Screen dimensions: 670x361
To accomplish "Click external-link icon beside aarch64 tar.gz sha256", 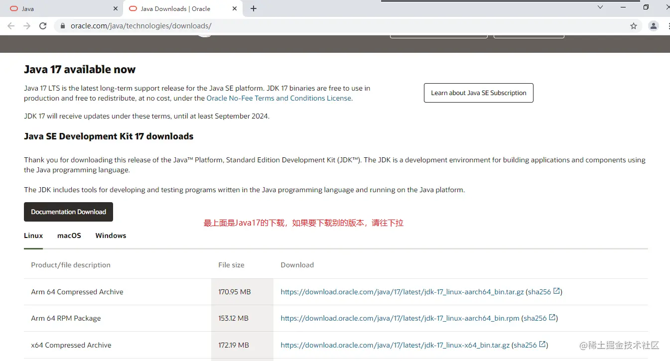I will [557, 291].
